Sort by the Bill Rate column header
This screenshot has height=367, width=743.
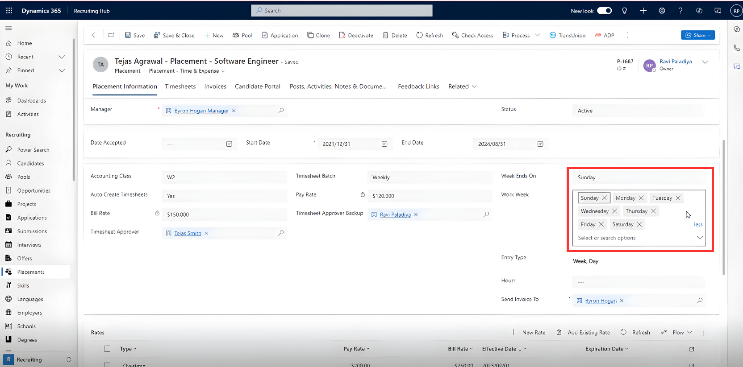460,349
